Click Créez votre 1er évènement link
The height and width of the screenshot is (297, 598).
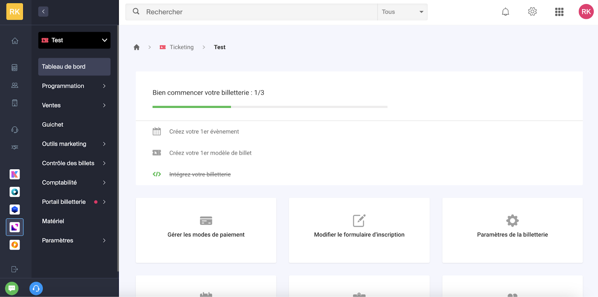click(204, 132)
